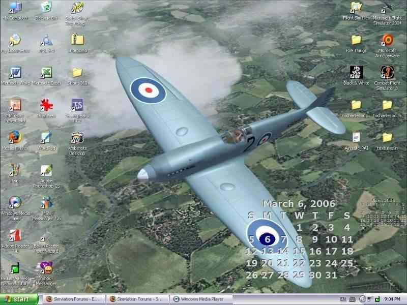Launch Windows Media Player from desktop icon

tap(14, 202)
